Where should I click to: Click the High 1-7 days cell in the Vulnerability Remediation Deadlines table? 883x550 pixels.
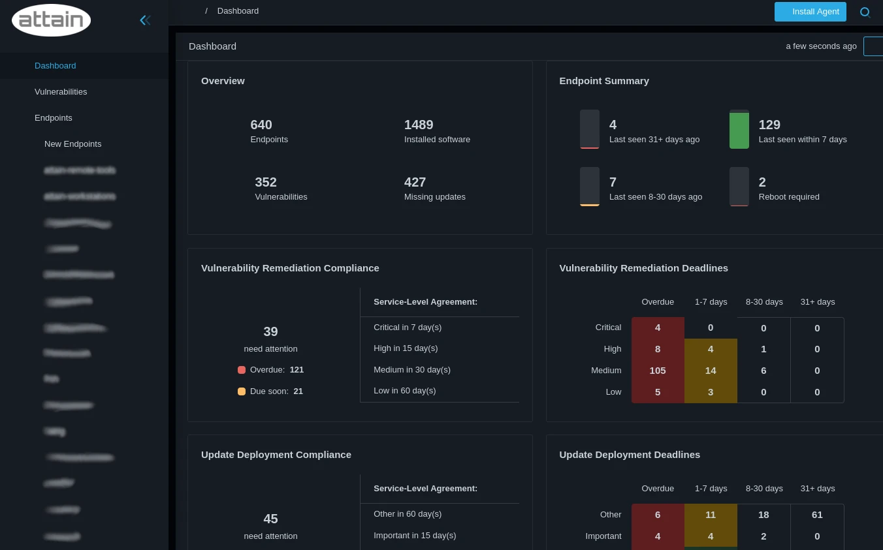[711, 349]
